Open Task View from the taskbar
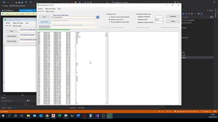This screenshot has height=122, width=218. [x=22, y=116]
